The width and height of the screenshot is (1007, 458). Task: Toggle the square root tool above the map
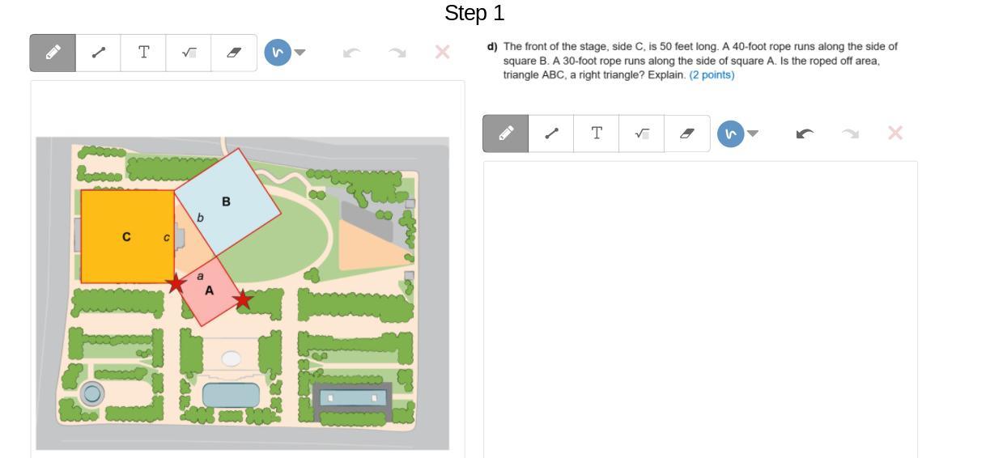click(x=189, y=53)
